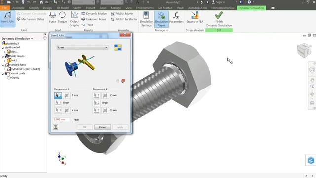Click the Sign In link
Image resolution: width=316 pixels, height=178 pixels.
coord(218,2)
